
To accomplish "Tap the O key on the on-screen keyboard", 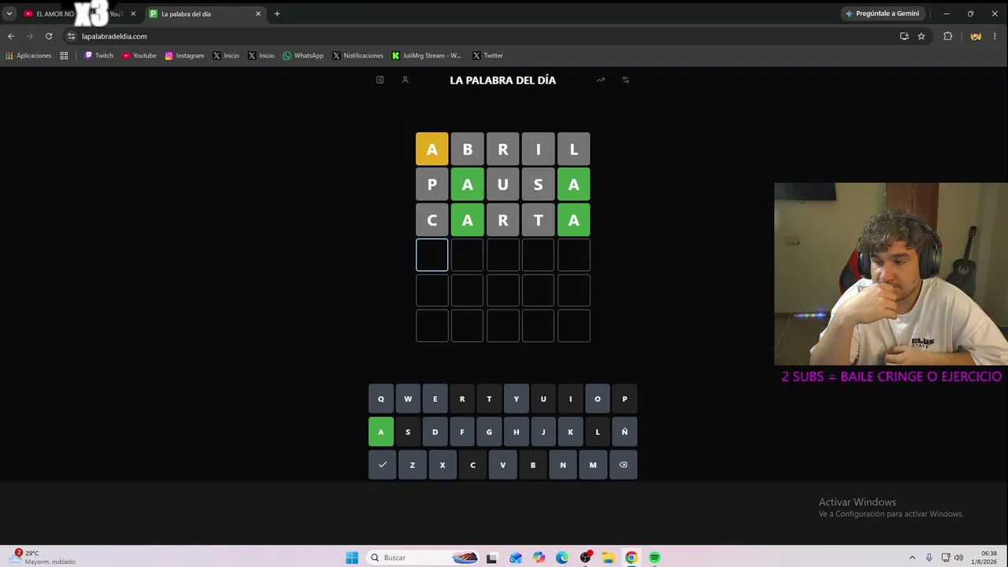I will tap(598, 399).
